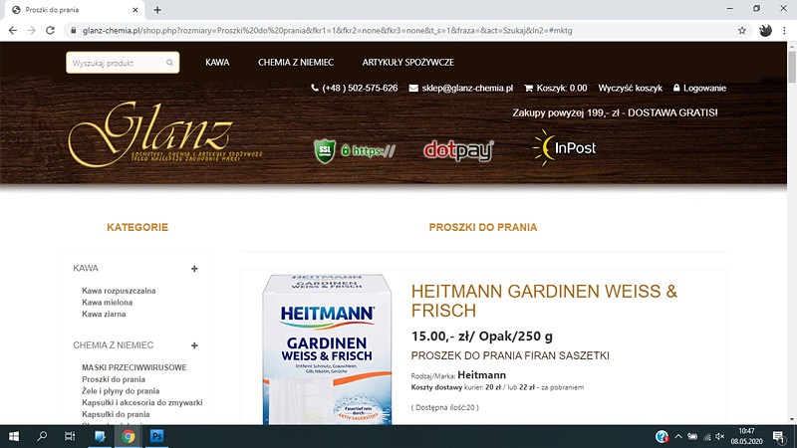The image size is (797, 448).
Task: Click the shopping cart icon
Action: [529, 88]
